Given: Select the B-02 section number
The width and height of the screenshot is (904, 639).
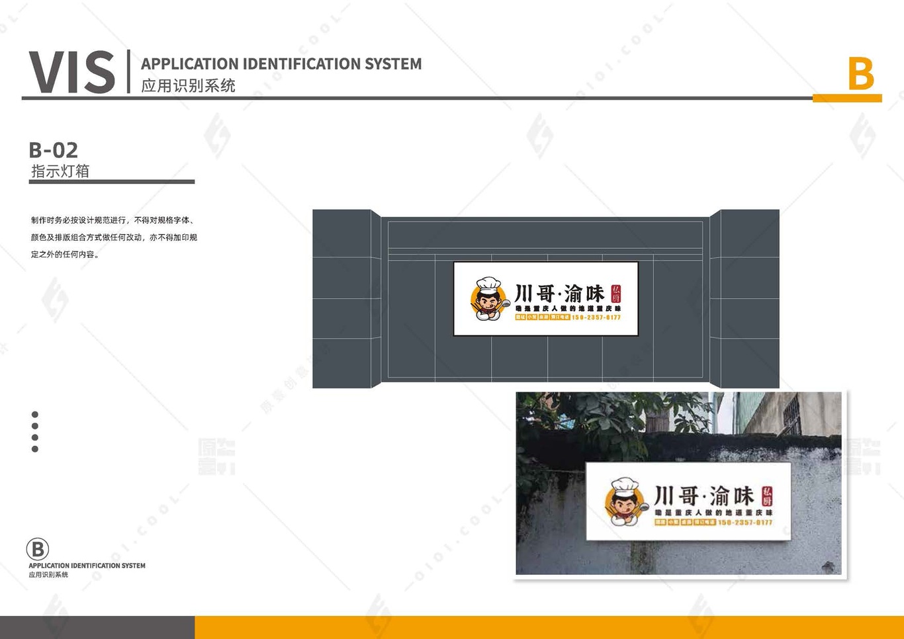Looking at the screenshot, I should coord(54,149).
